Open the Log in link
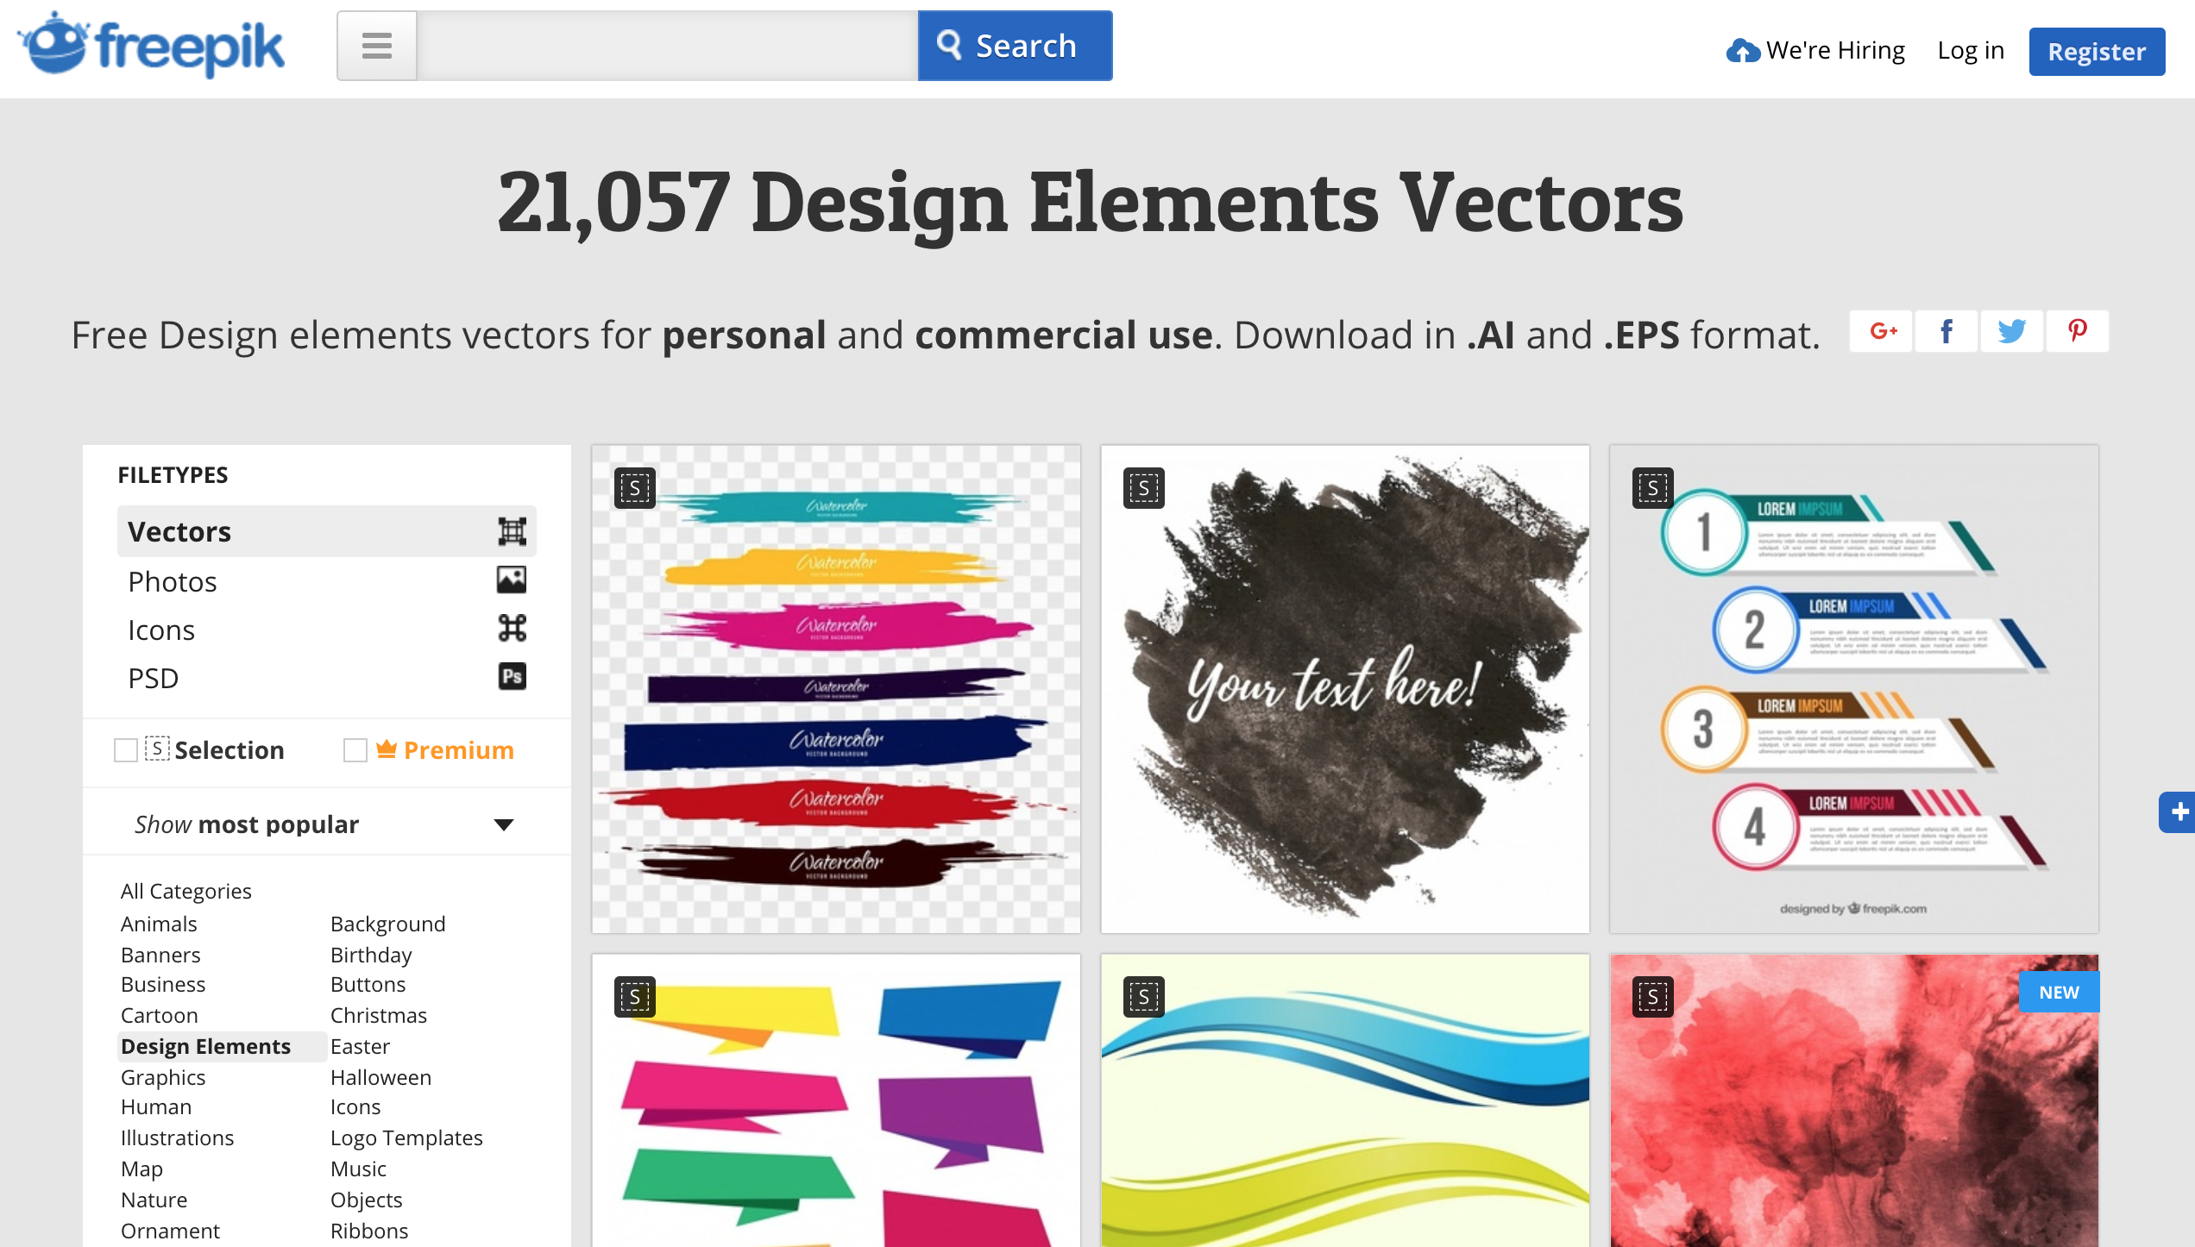 point(1971,51)
